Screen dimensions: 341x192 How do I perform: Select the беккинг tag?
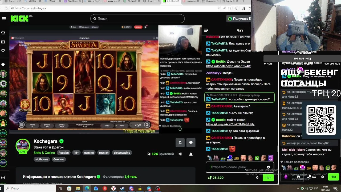pos(59,159)
